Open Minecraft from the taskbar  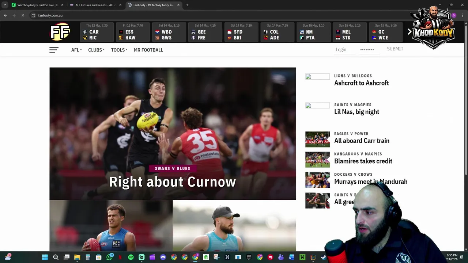[x=302, y=258]
